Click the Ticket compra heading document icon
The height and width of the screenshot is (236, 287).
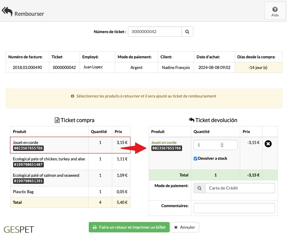(57, 120)
